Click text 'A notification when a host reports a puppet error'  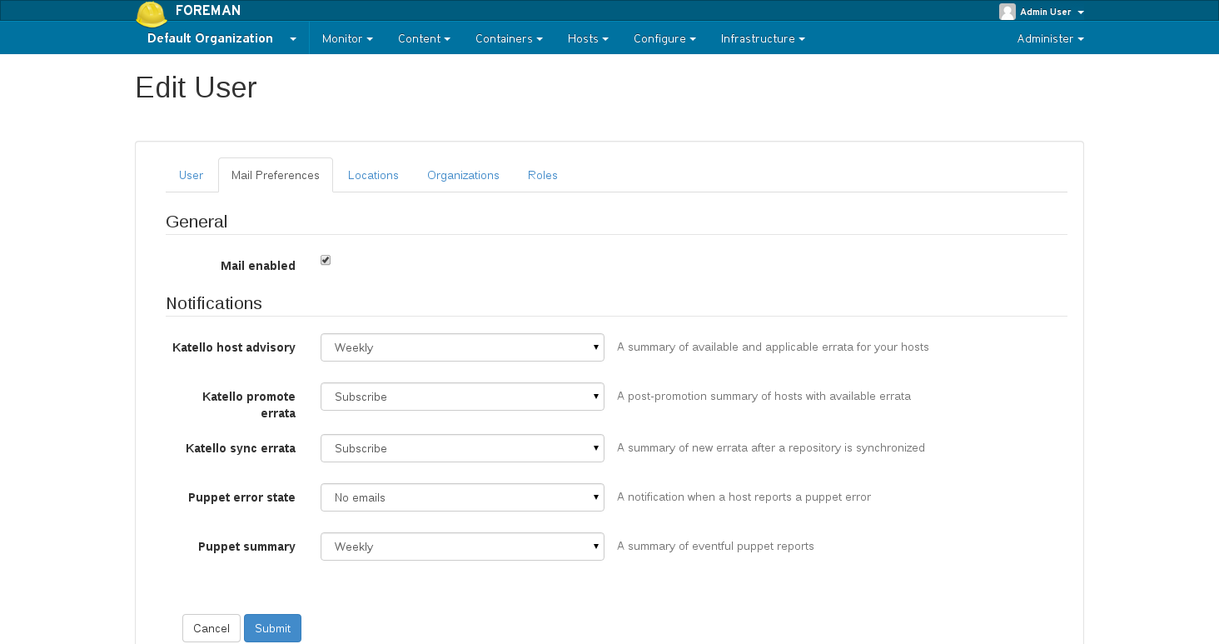click(x=744, y=497)
